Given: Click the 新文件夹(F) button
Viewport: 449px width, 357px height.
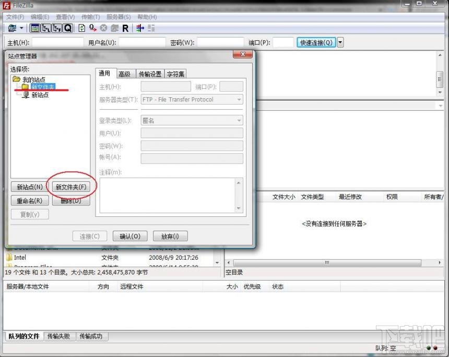Looking at the screenshot, I should coord(71,187).
